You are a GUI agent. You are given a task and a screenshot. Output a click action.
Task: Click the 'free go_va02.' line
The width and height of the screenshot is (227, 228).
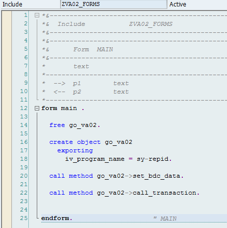75,125
